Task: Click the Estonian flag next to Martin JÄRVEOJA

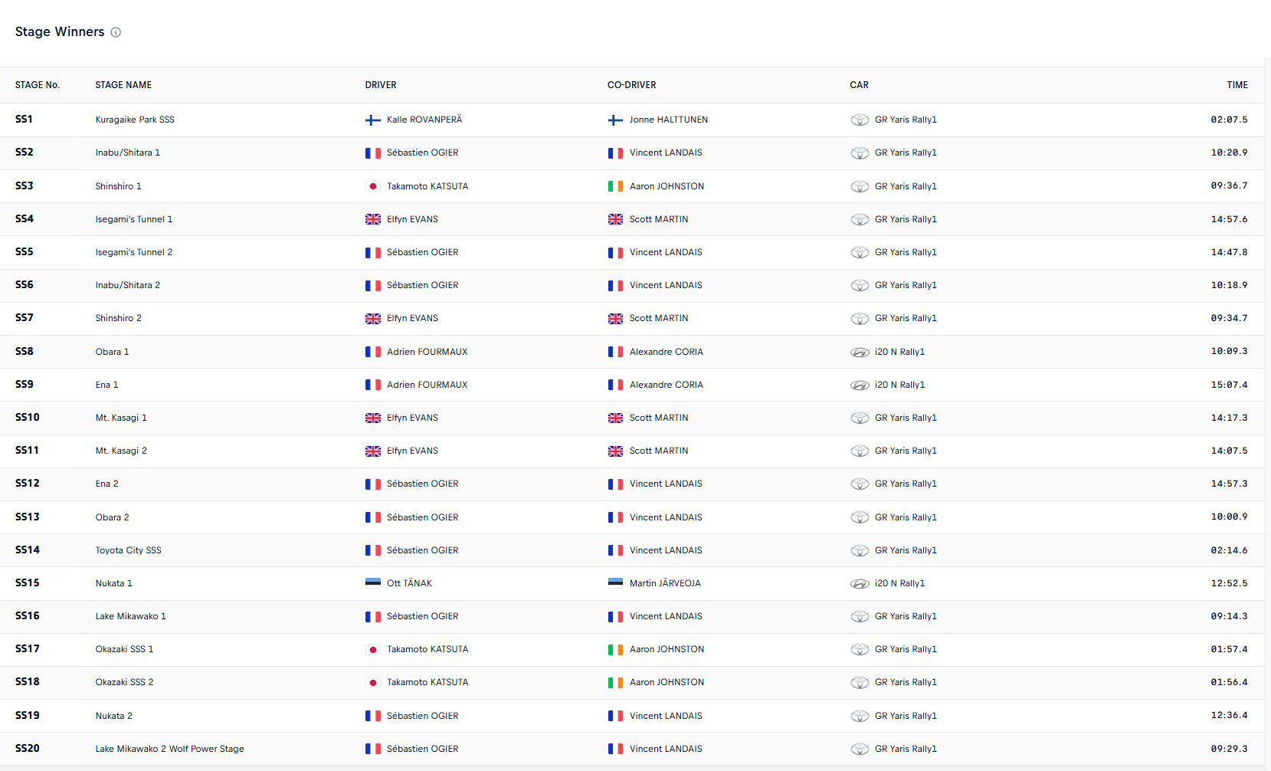Action: tap(615, 583)
